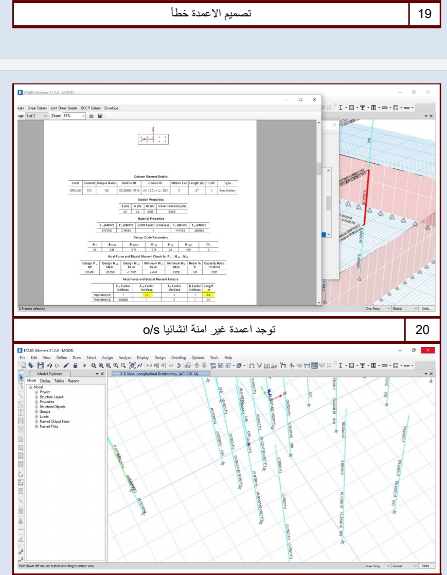
Task: Open the Options menu
Action: coord(198,358)
